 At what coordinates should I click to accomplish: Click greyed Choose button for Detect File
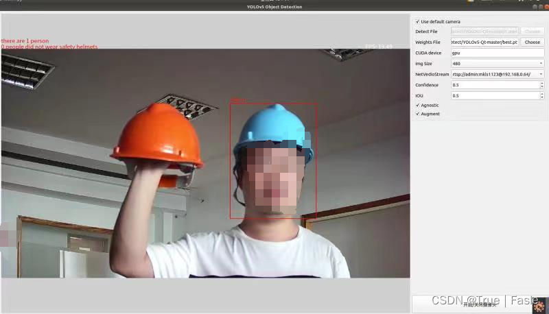pyautogui.click(x=533, y=32)
